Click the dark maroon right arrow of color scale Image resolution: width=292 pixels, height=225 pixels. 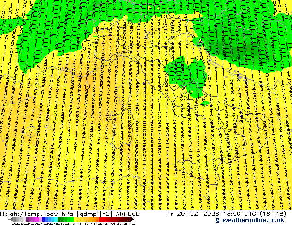[x=133, y=219]
